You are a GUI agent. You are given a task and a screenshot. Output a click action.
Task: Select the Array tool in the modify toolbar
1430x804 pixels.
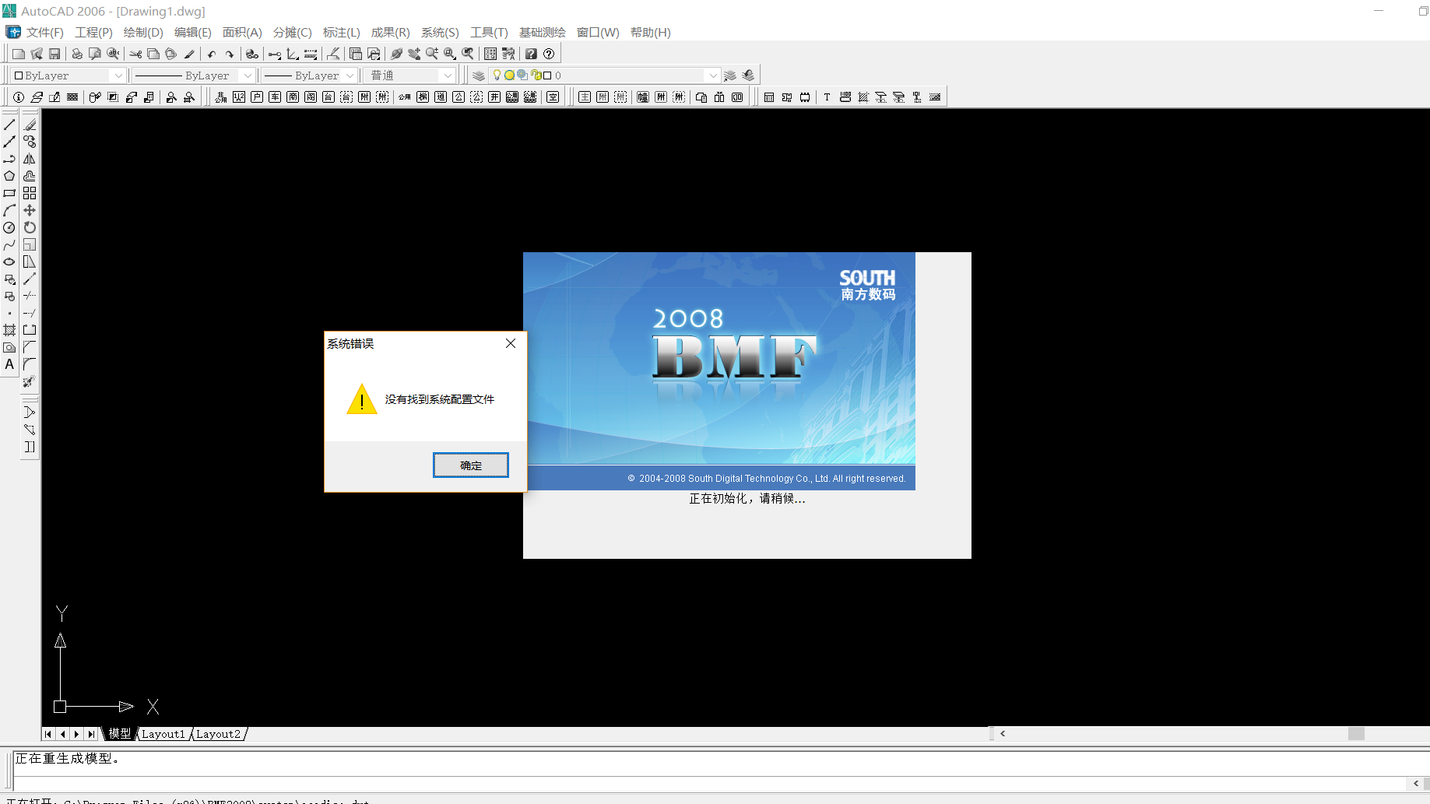click(30, 193)
